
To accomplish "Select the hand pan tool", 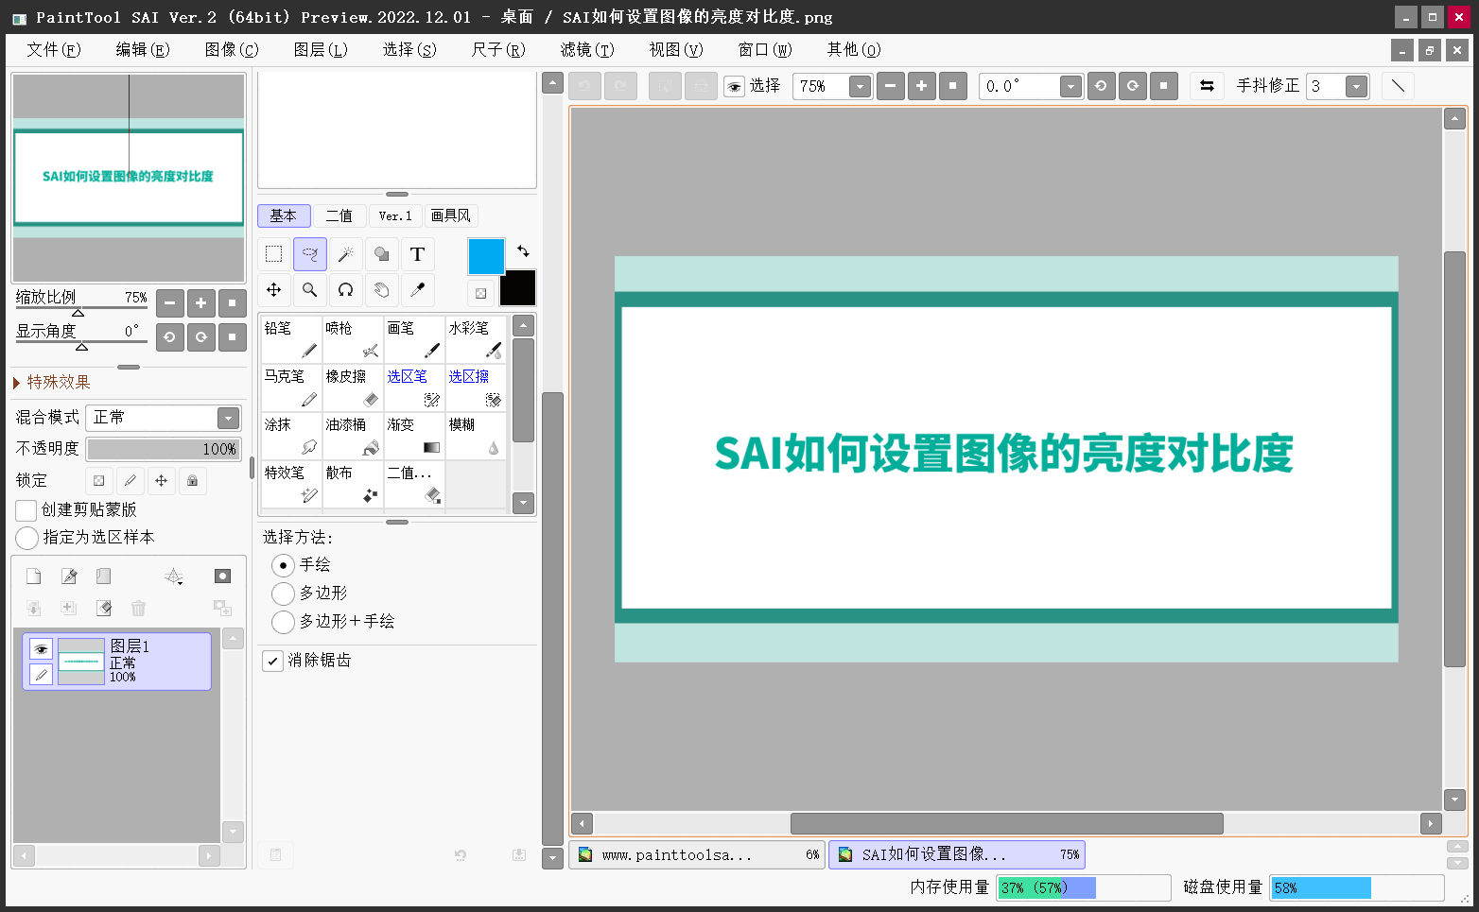I will click(x=382, y=290).
